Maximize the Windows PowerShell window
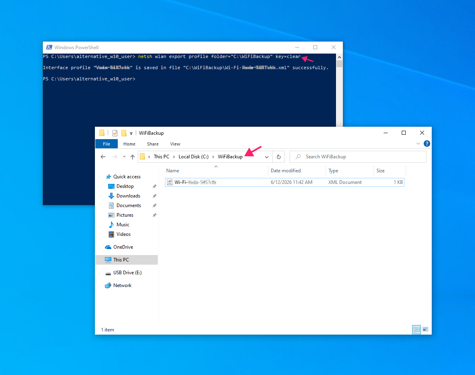Viewport: 475px width, 375px height. (x=315, y=47)
